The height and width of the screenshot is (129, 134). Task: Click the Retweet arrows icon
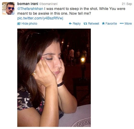(x=85, y=24)
